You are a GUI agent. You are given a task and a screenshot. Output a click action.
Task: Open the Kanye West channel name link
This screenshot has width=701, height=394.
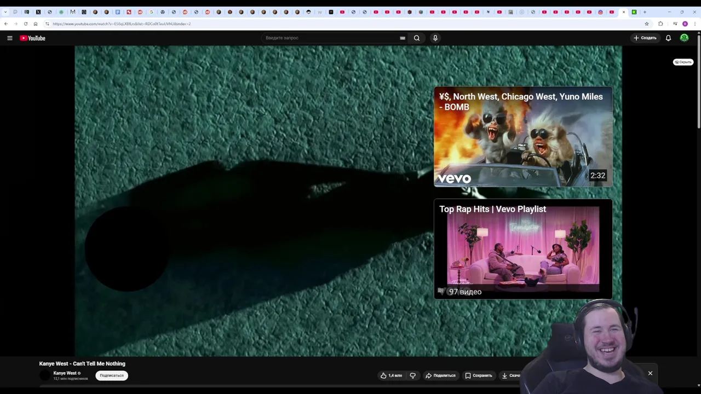pyautogui.click(x=65, y=373)
